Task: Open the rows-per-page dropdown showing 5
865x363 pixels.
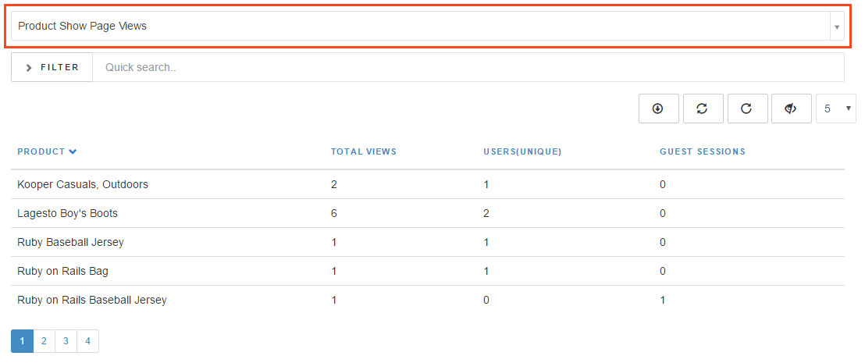Action: 836,109
